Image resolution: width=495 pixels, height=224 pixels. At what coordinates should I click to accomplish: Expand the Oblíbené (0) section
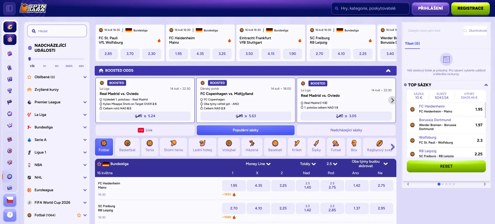(x=85, y=77)
